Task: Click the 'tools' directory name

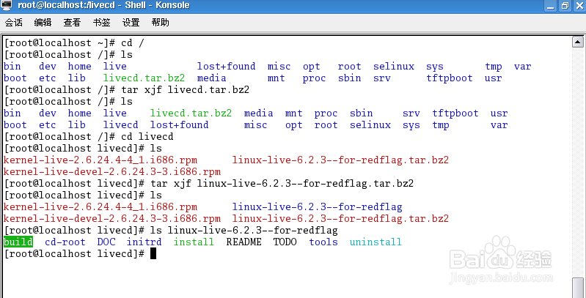Action: (323, 242)
